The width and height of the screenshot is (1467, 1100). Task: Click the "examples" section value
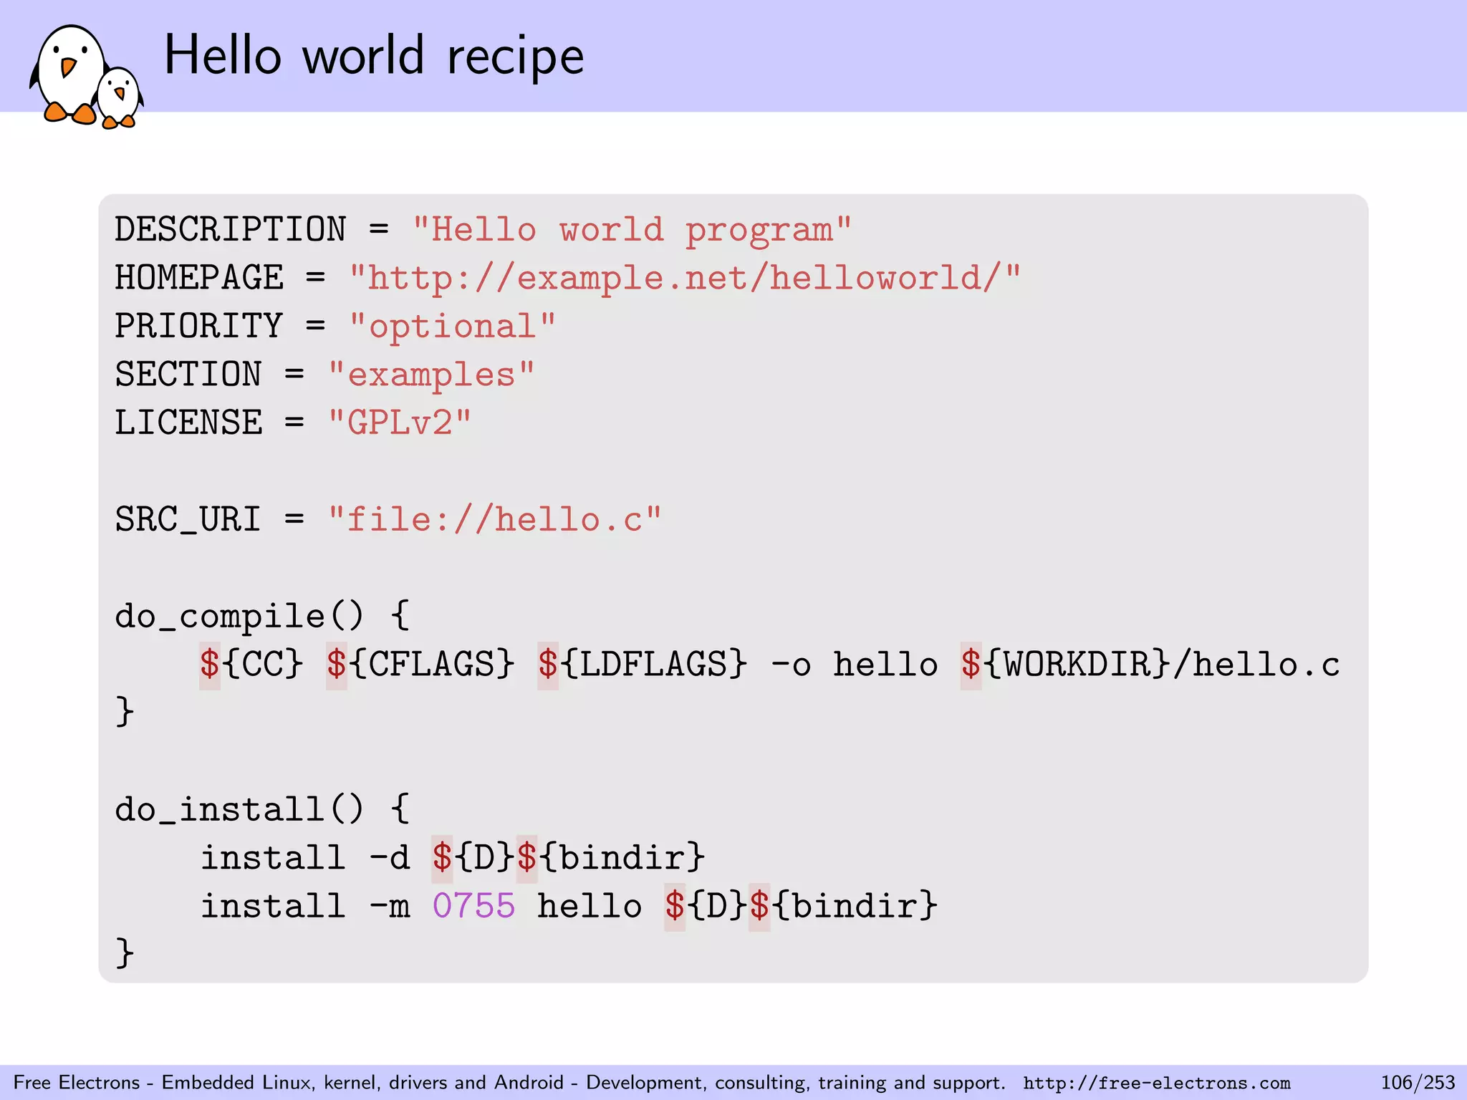point(431,375)
